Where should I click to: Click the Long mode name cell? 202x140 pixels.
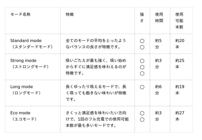click(25, 90)
